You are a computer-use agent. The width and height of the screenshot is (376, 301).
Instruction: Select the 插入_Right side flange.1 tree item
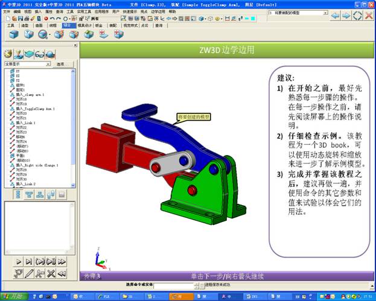pos(34,165)
